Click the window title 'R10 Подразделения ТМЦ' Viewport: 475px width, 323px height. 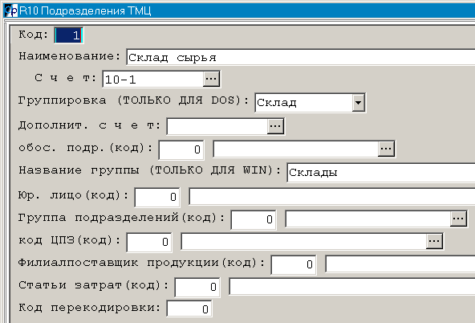85,11
